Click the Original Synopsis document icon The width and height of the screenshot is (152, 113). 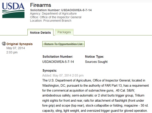click(x=4, y=44)
